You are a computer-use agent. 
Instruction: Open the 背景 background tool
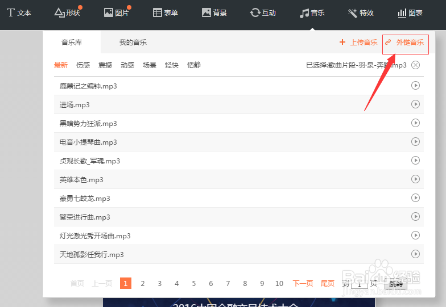214,12
